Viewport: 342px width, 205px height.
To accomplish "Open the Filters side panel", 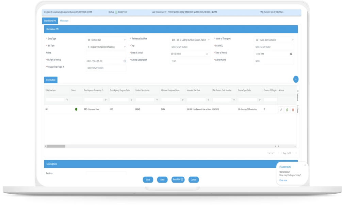I will [297, 108].
